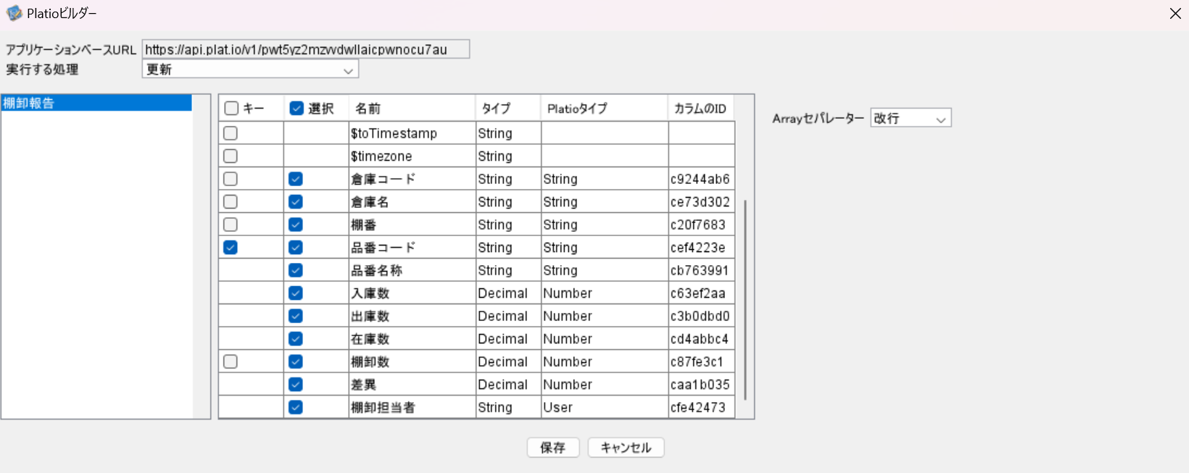Click the 保存 button
This screenshot has width=1189, height=473.
click(x=553, y=448)
